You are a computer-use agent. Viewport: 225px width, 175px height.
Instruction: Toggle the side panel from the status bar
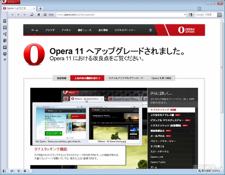pos(4,171)
